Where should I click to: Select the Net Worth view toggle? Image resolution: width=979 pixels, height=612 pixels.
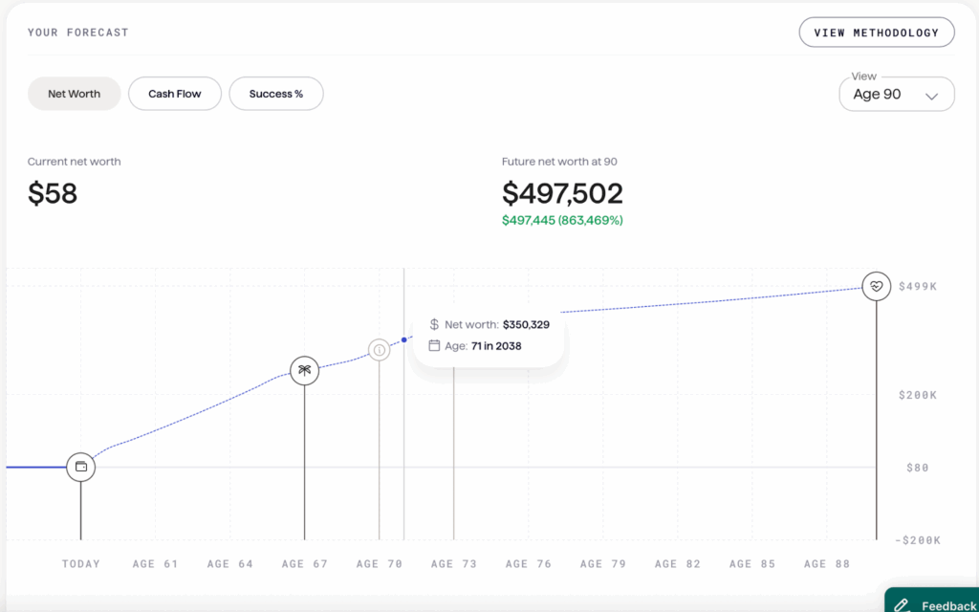tap(74, 94)
